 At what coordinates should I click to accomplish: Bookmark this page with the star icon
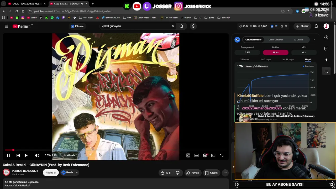[288, 11]
